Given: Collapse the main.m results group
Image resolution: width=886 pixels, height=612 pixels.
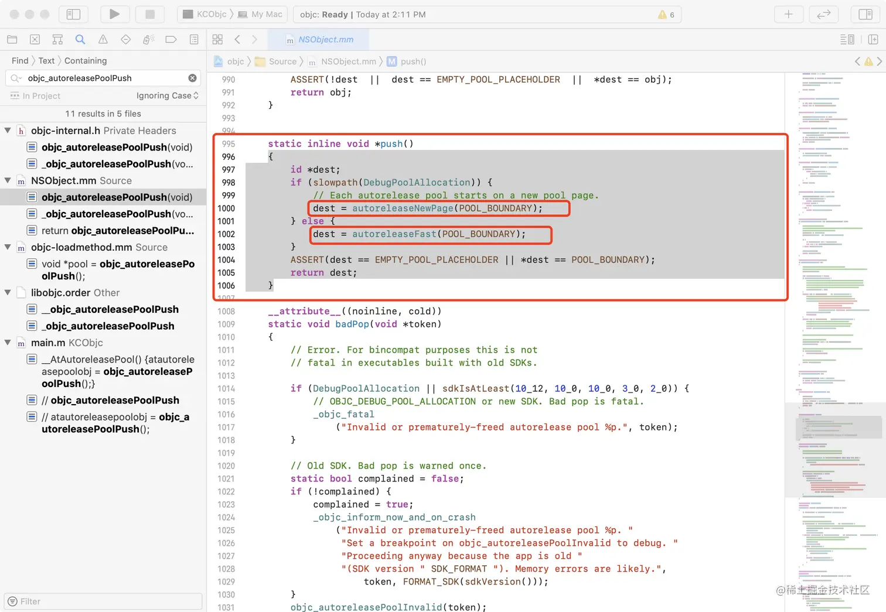Looking at the screenshot, I should [x=8, y=343].
